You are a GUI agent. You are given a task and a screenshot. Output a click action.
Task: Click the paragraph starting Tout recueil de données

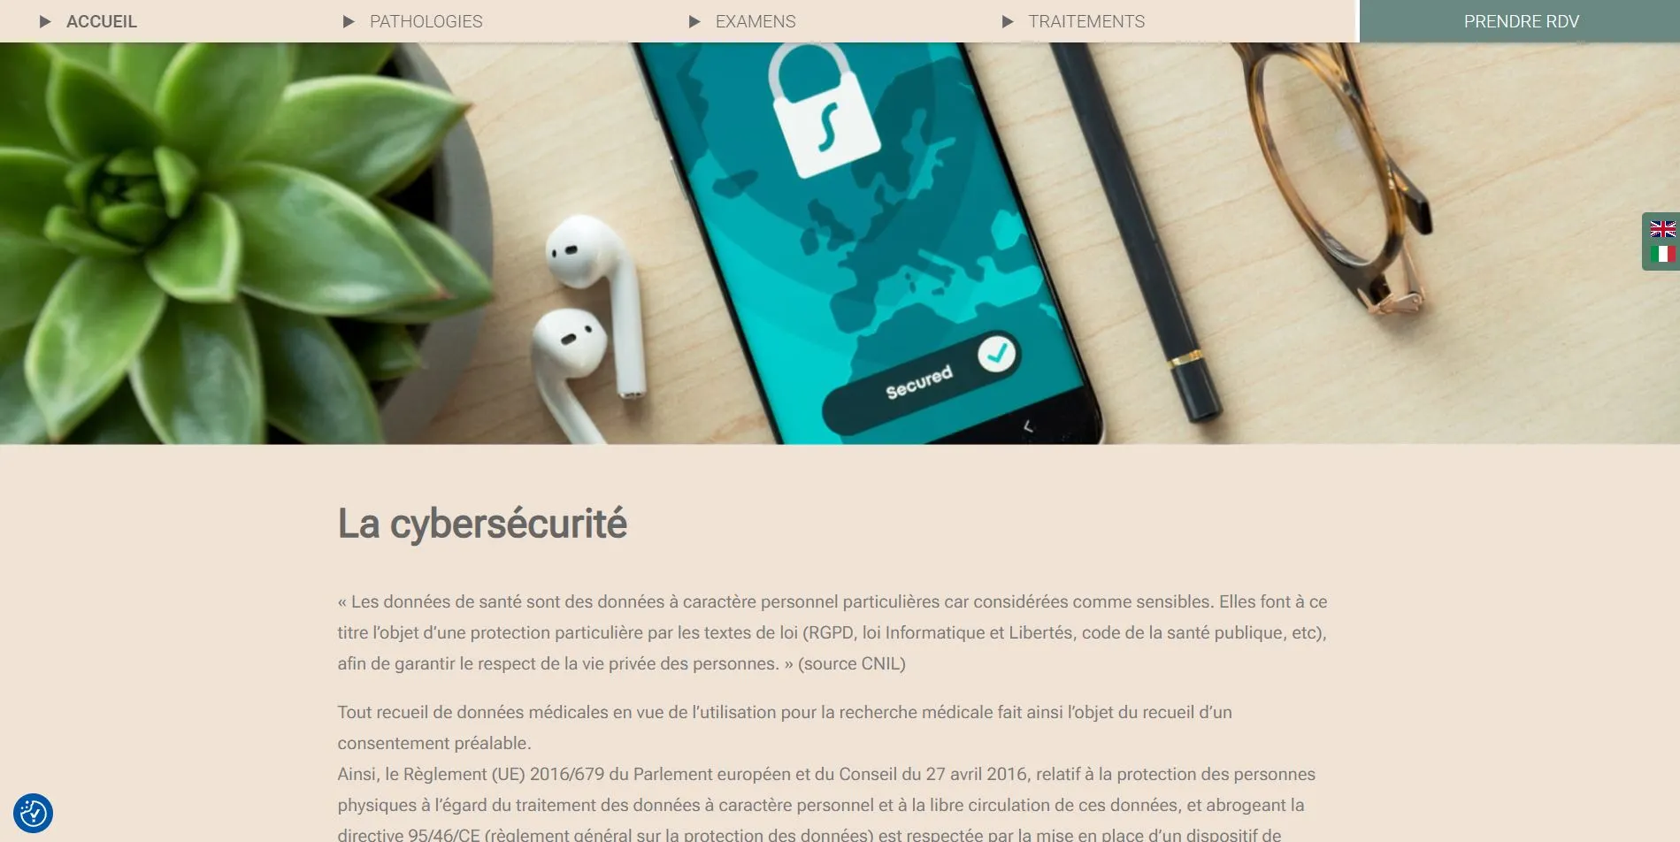click(x=785, y=727)
